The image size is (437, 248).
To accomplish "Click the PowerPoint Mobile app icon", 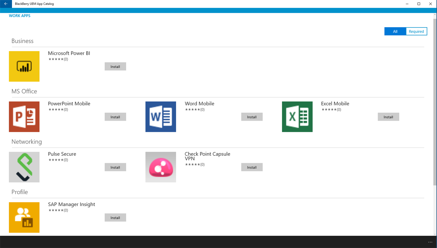I will (24, 117).
